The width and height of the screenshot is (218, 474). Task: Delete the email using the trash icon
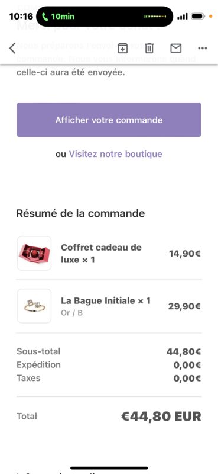click(149, 48)
